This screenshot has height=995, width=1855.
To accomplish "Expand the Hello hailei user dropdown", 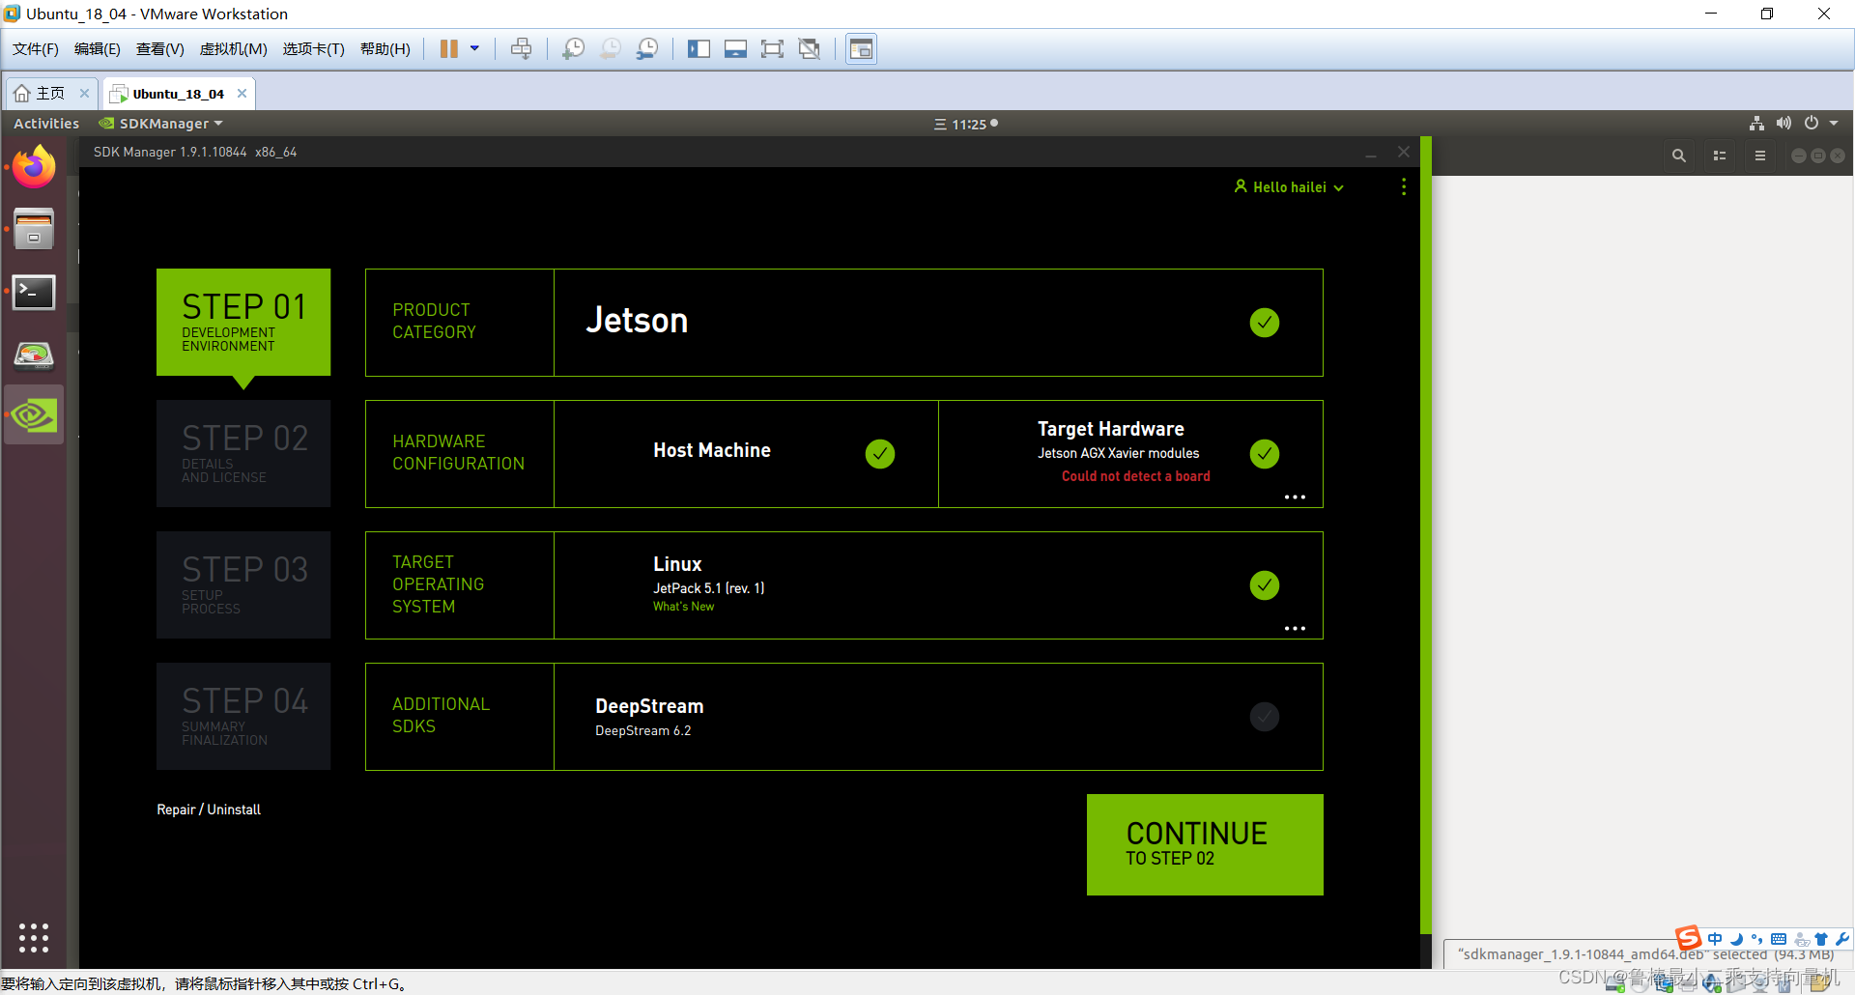I will [1289, 187].
